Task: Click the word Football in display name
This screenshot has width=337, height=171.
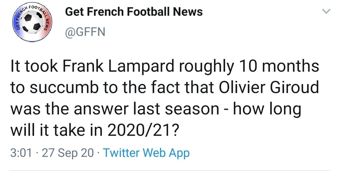Action: [147, 11]
